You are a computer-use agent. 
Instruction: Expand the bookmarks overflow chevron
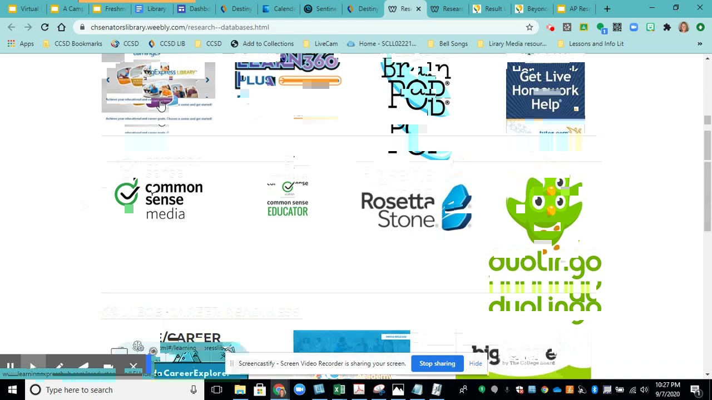tap(700, 43)
